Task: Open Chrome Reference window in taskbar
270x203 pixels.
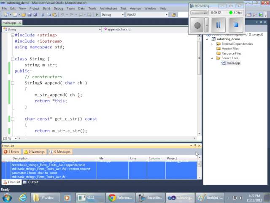Action: click(120, 198)
